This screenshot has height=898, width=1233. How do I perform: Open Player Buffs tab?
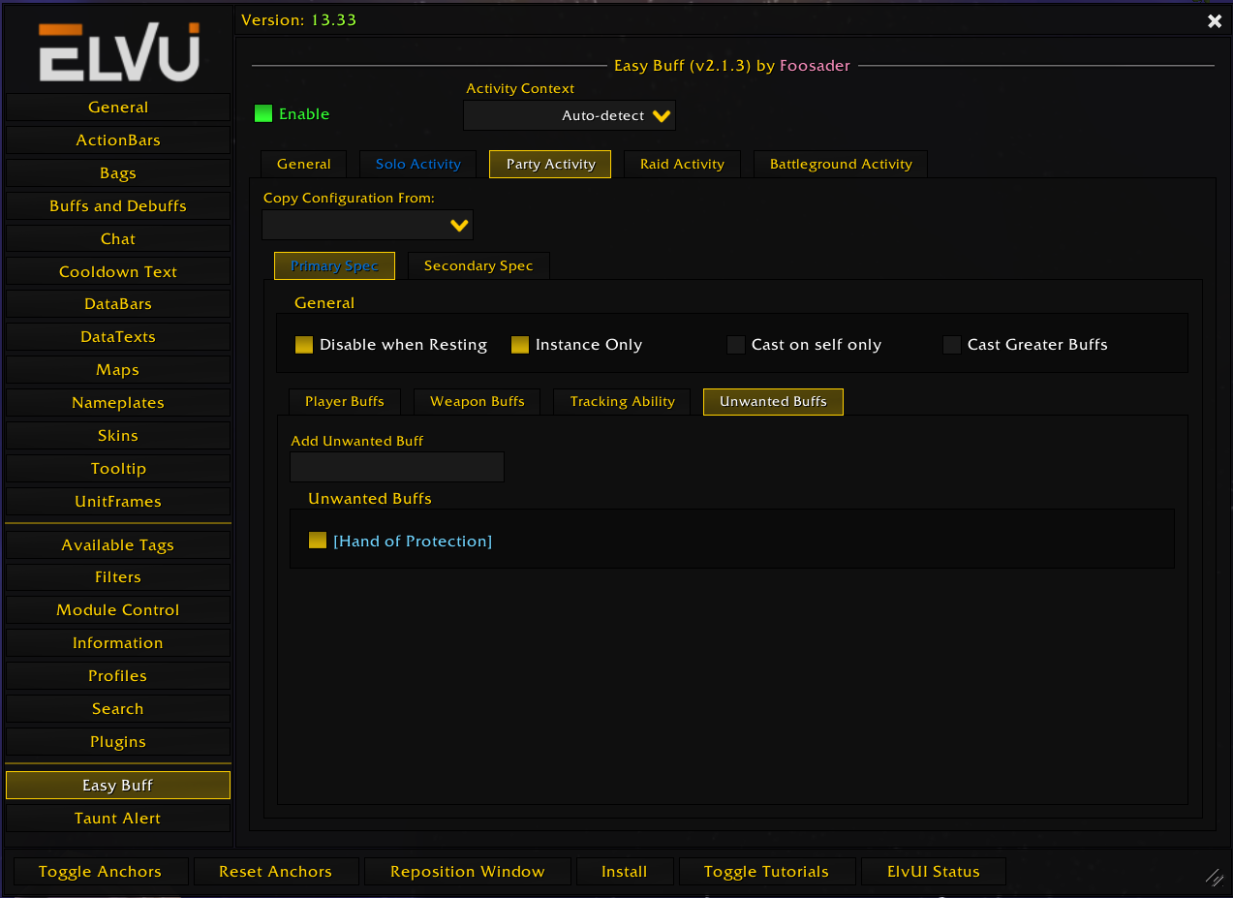[x=345, y=401]
